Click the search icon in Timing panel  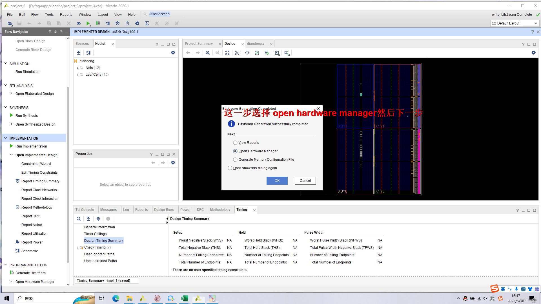coord(79,219)
